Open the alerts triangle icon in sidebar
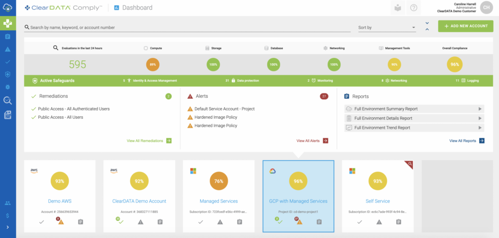The width and height of the screenshot is (499, 238). click(8, 49)
